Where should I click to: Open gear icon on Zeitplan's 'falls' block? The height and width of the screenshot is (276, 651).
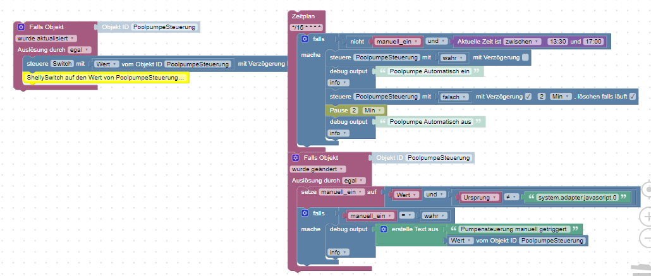pos(305,39)
